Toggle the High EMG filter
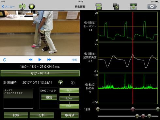This screenshot has width=160, height=120. click(69, 91)
